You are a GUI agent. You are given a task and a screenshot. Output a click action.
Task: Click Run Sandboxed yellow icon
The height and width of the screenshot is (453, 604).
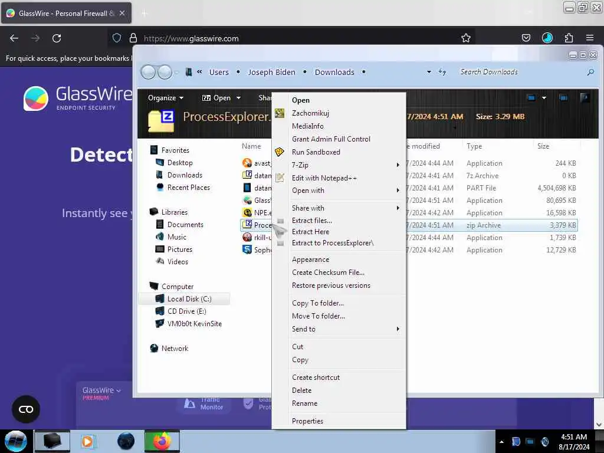pos(279,152)
